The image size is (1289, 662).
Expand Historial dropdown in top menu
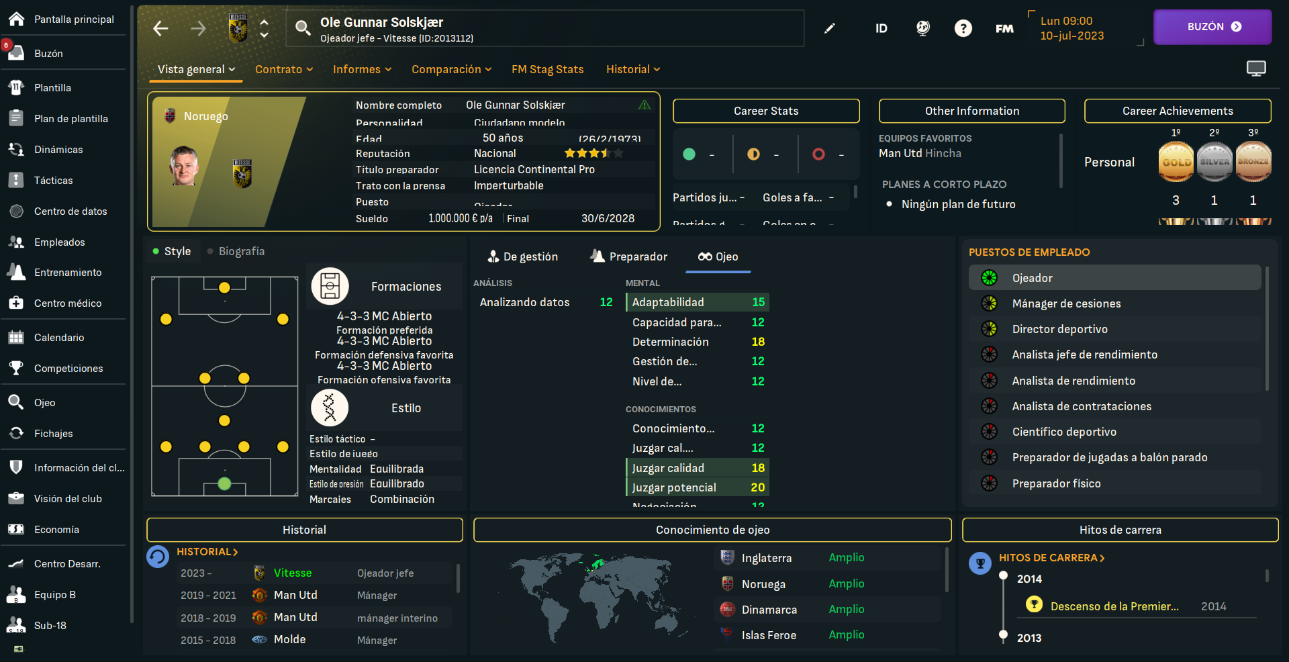[x=633, y=69]
